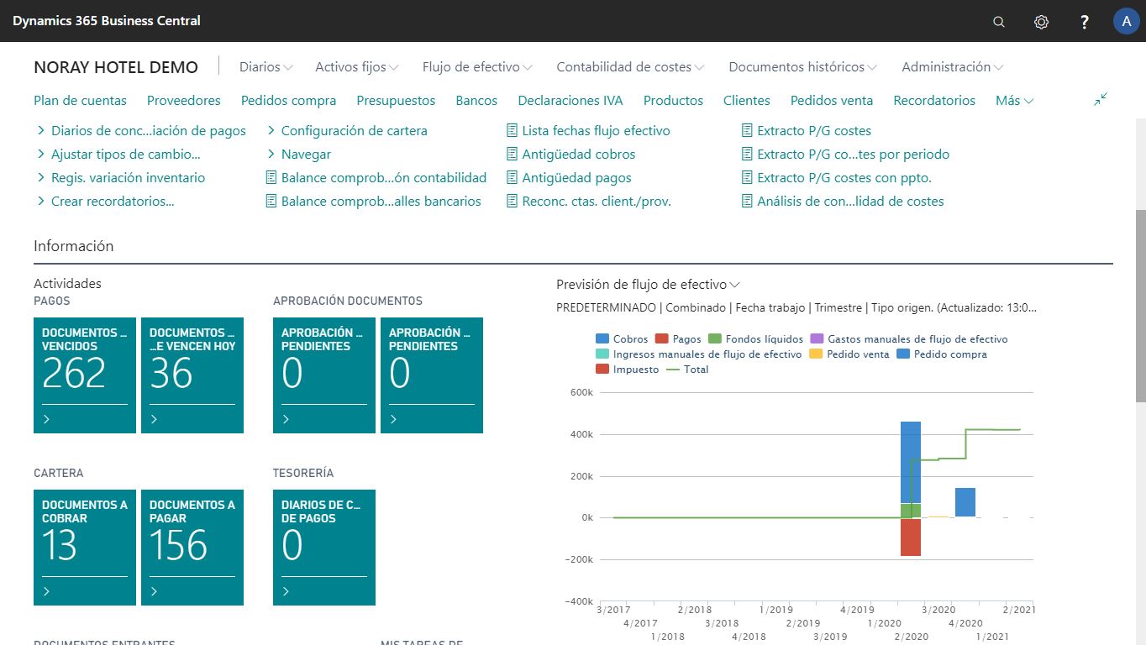1146x645 pixels.
Task: Click report icon beside Antigüedad cobros
Action: click(512, 155)
